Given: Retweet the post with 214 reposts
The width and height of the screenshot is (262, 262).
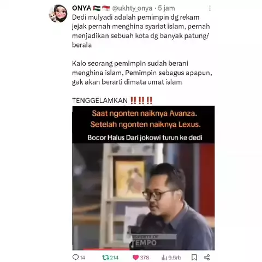Looking at the screenshot, I should (105, 257).
